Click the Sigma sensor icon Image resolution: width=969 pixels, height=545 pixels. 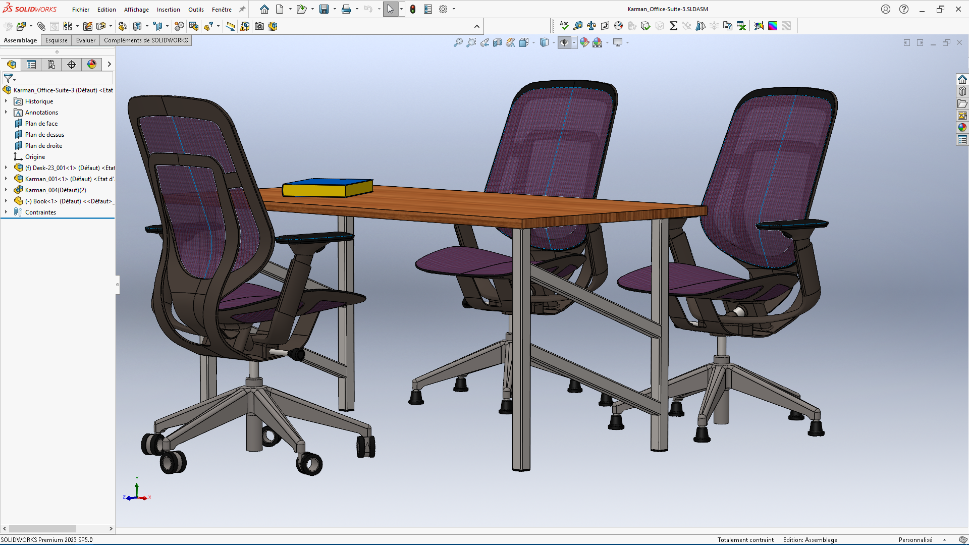coord(673,26)
